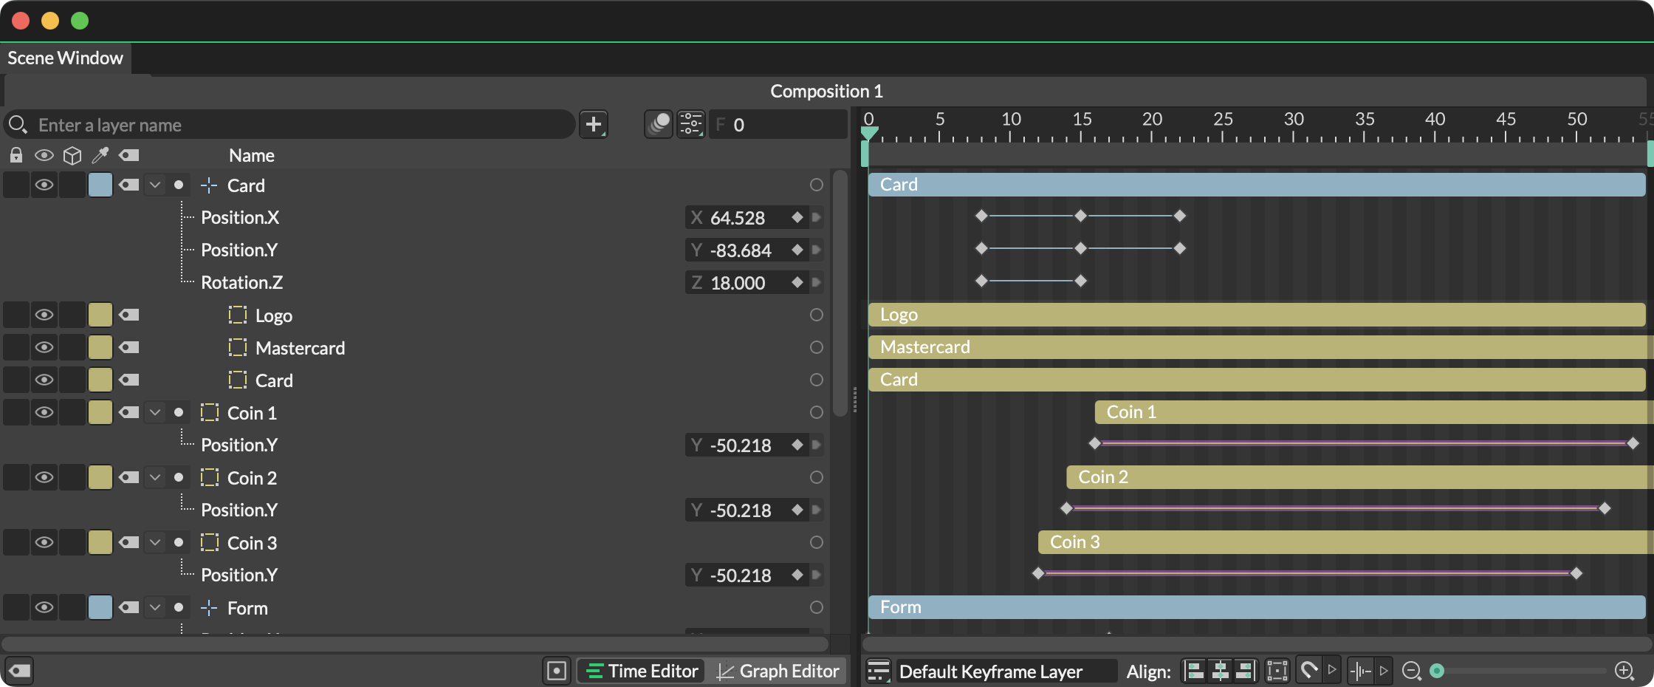Collapse the top Card layer's attributes
Screen dimensions: 1654x687
tap(155, 185)
